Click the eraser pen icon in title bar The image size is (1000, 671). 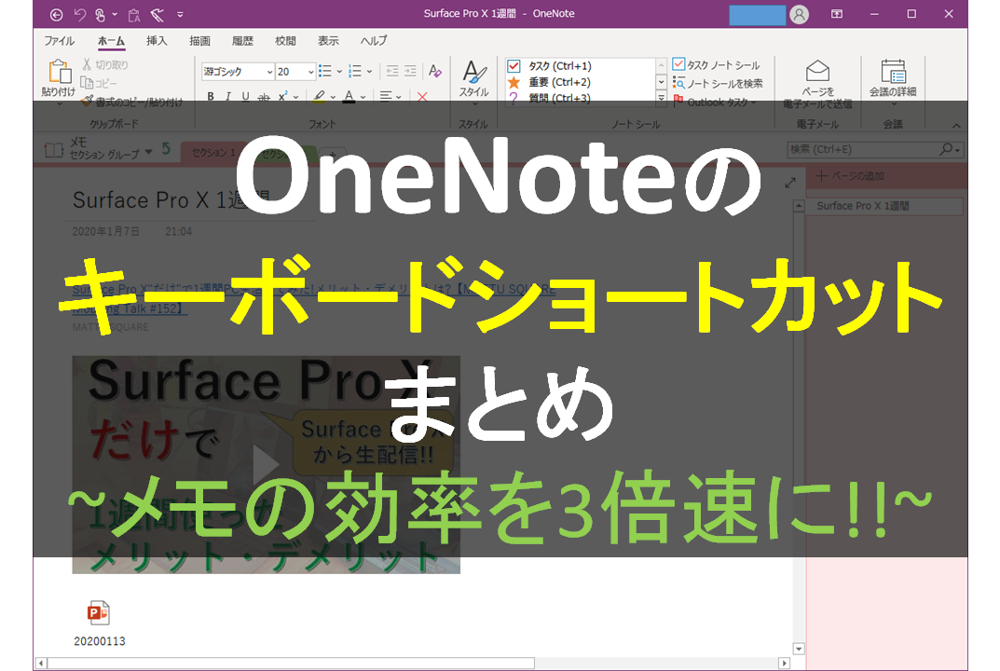point(158,14)
